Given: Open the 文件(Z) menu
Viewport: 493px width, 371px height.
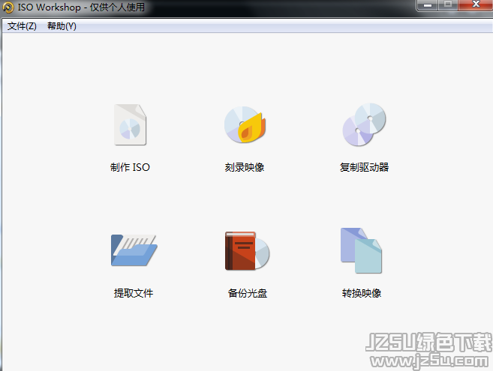Looking at the screenshot, I should pyautogui.click(x=22, y=26).
